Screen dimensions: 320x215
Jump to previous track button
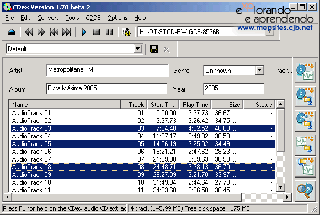tap(54, 32)
